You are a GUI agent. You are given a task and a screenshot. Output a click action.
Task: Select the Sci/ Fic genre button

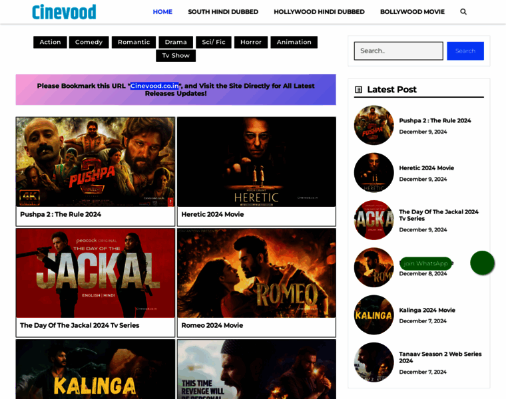click(x=214, y=42)
